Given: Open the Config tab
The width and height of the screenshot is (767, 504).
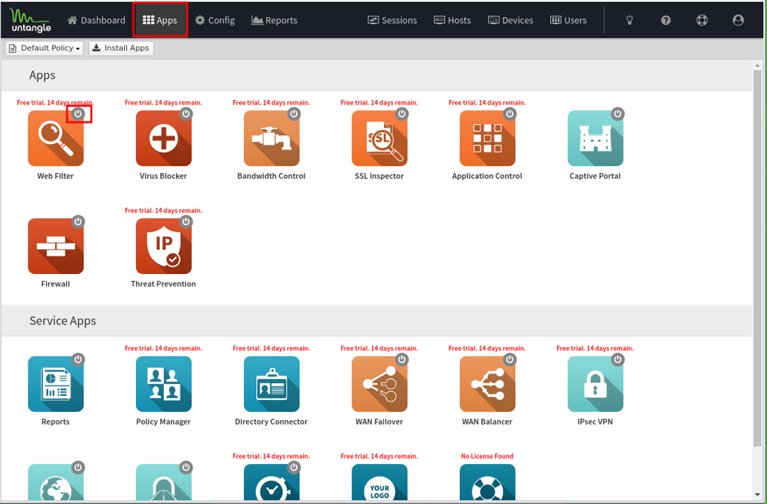Looking at the screenshot, I should coord(215,20).
